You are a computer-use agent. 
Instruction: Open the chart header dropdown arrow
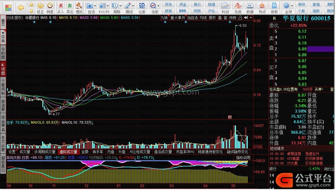[x=251, y=18]
